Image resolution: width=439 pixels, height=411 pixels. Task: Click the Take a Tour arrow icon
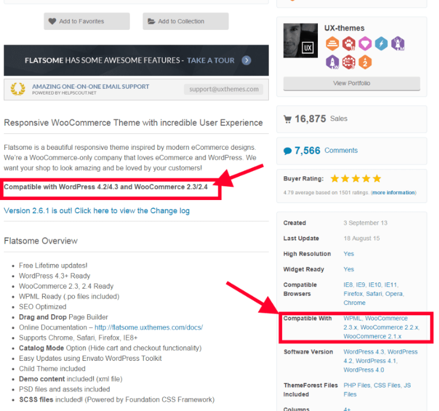[246, 61]
